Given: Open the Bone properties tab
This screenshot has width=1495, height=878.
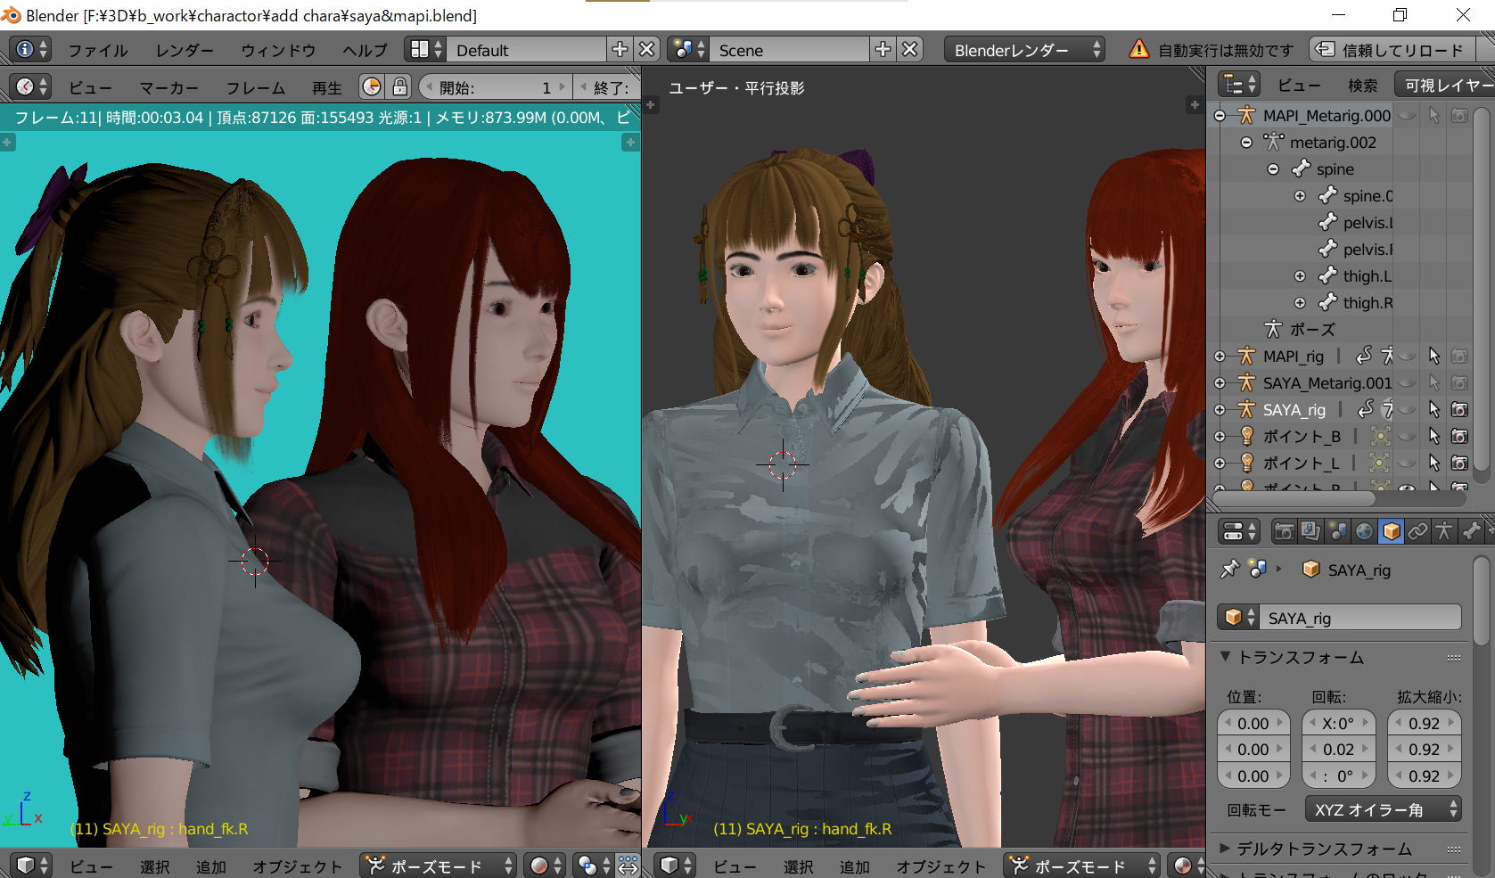Looking at the screenshot, I should (1472, 532).
